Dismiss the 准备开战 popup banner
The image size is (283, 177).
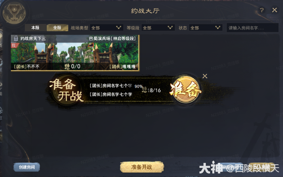coord(205,76)
